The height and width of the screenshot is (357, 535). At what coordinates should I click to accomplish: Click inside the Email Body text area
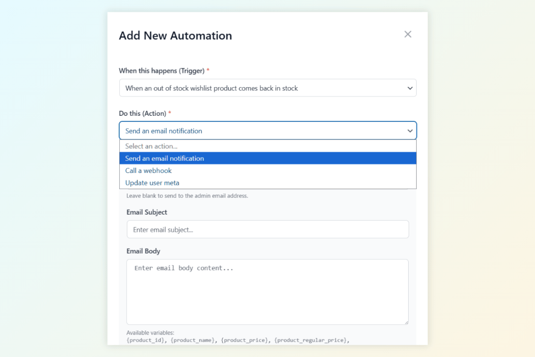pos(267,292)
